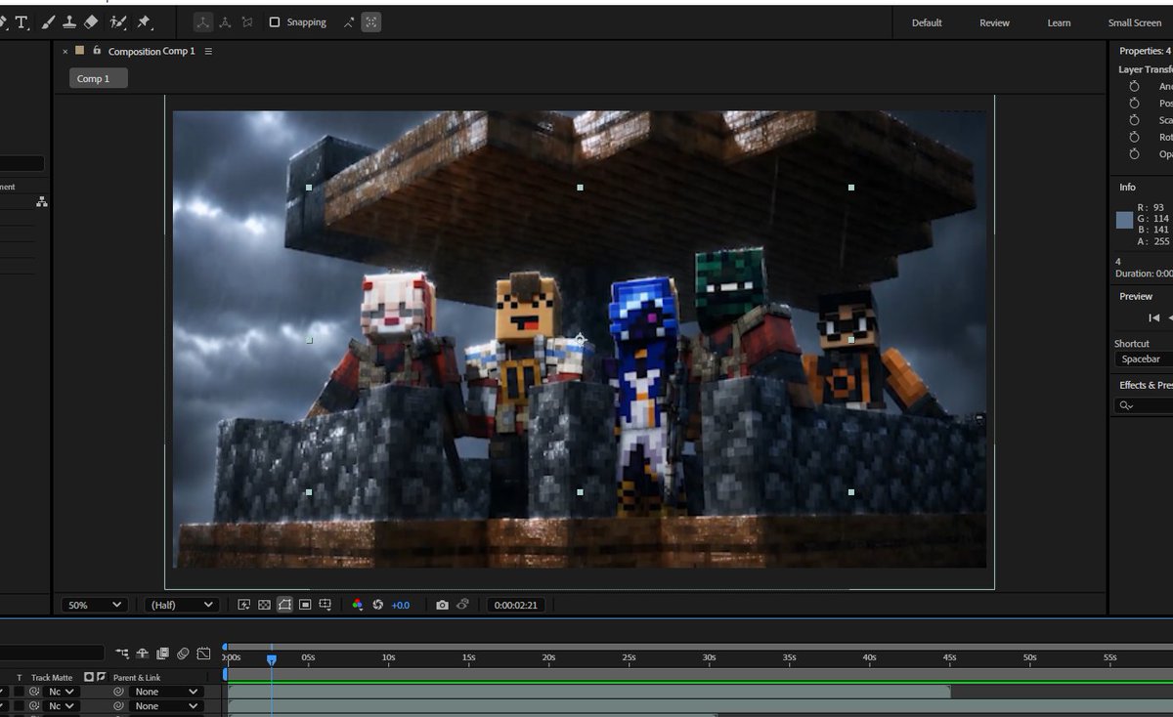The height and width of the screenshot is (717, 1173).
Task: Choose Local Axis mode icon
Action: coord(202,21)
